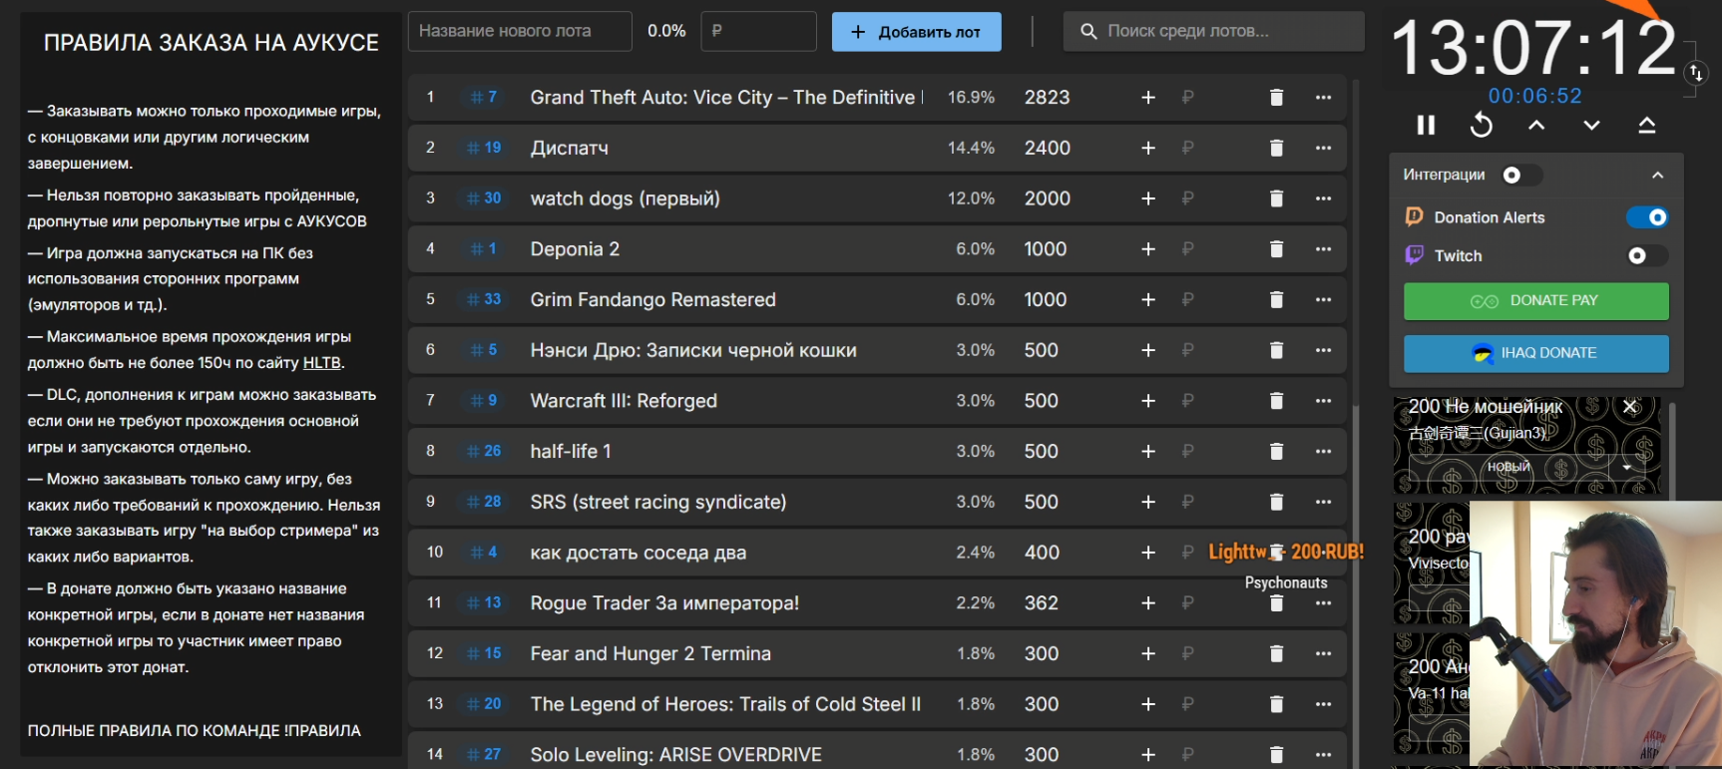Add amount to watch dogs (первый) lot
Screen dimensions: 1722x769
coord(1148,198)
